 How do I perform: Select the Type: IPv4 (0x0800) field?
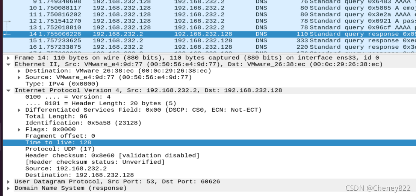pyautogui.click(x=62, y=84)
